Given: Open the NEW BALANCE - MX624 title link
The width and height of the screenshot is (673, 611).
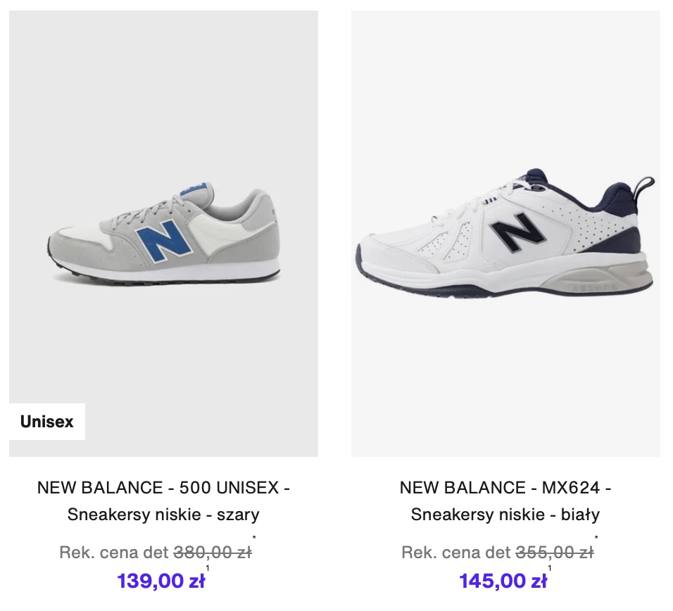Looking at the screenshot, I should click(x=505, y=487).
